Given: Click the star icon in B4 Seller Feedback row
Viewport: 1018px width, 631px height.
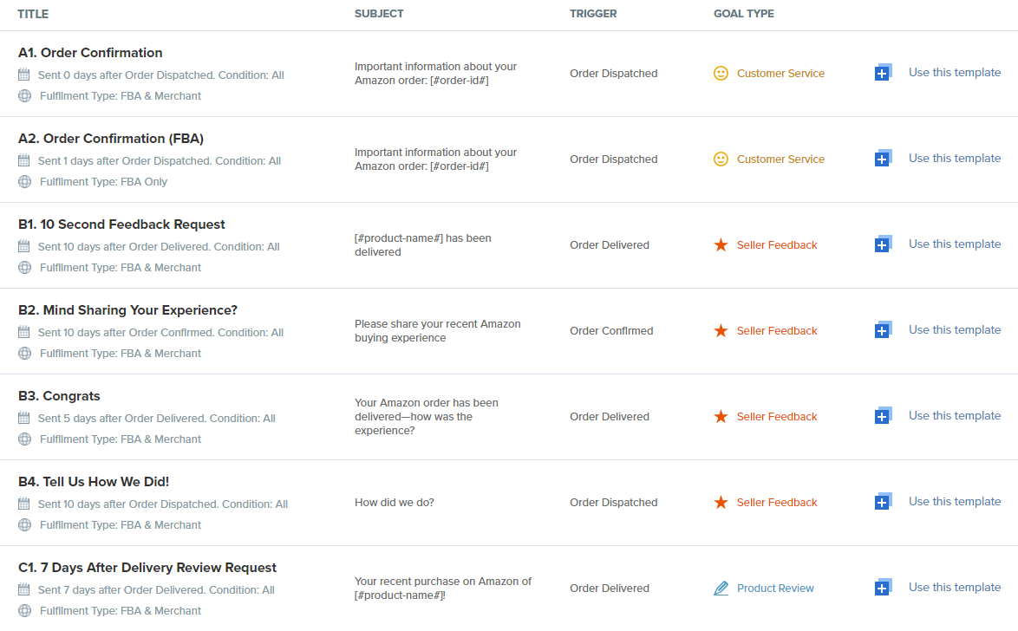Looking at the screenshot, I should pos(721,503).
